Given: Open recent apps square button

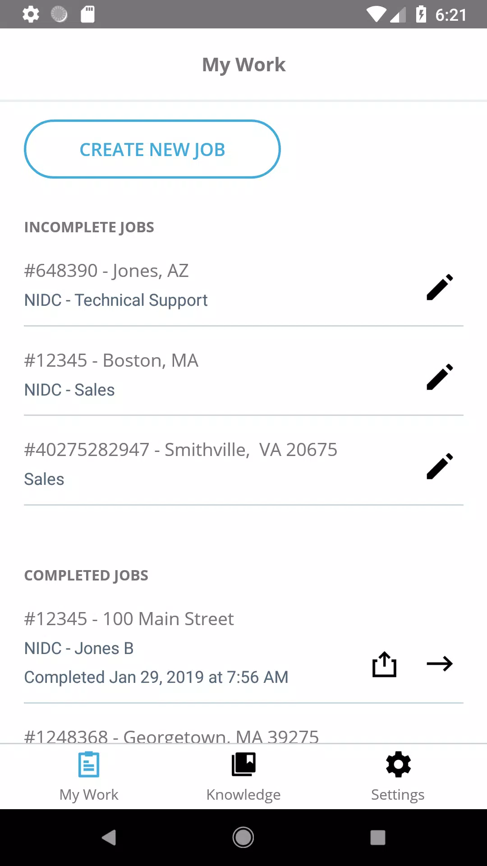Looking at the screenshot, I should (378, 838).
